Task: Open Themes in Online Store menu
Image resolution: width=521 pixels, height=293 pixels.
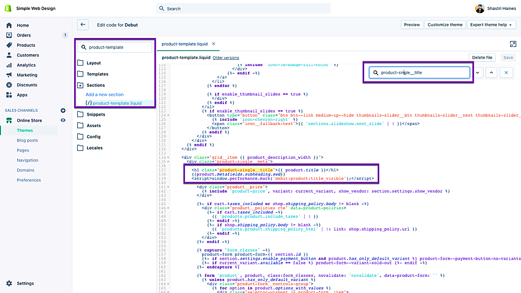Action: [x=25, y=131]
